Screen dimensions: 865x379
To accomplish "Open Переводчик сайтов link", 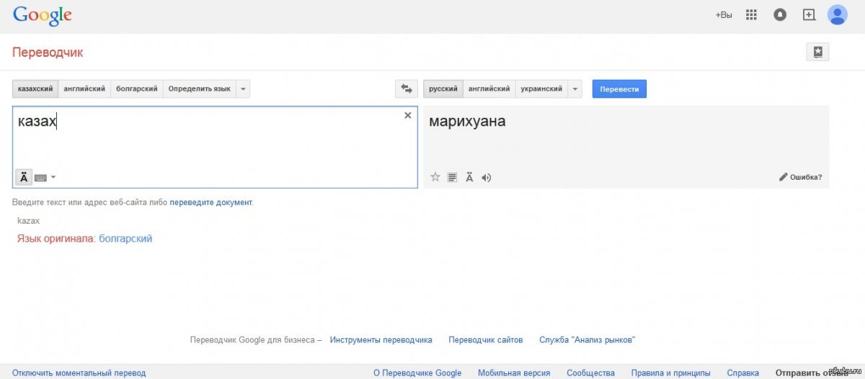I will click(486, 339).
